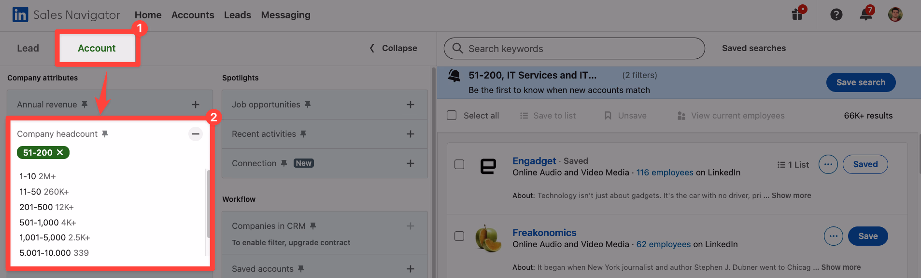Open Accounts in top navigation
Viewport: 921px width, 278px height.
[193, 15]
